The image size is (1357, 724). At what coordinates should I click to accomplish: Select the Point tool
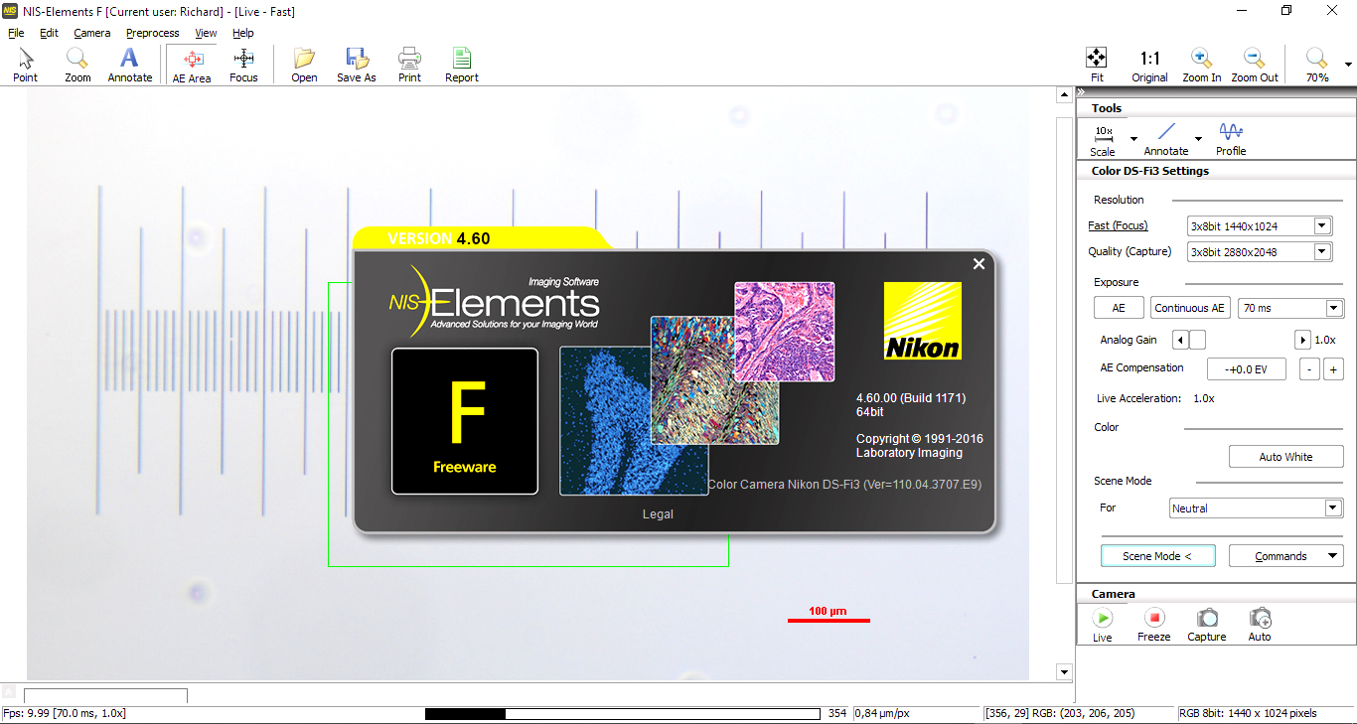click(25, 64)
